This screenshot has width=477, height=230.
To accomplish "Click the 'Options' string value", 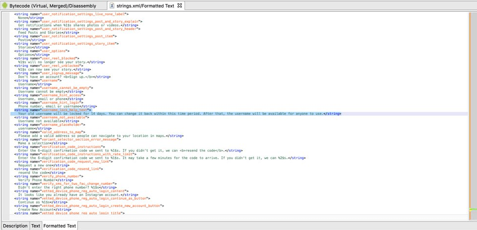I will coord(25,55).
